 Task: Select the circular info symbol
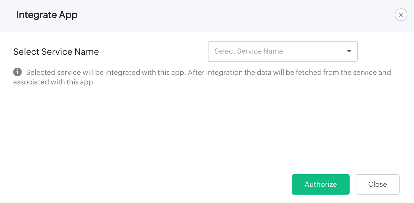17,72
